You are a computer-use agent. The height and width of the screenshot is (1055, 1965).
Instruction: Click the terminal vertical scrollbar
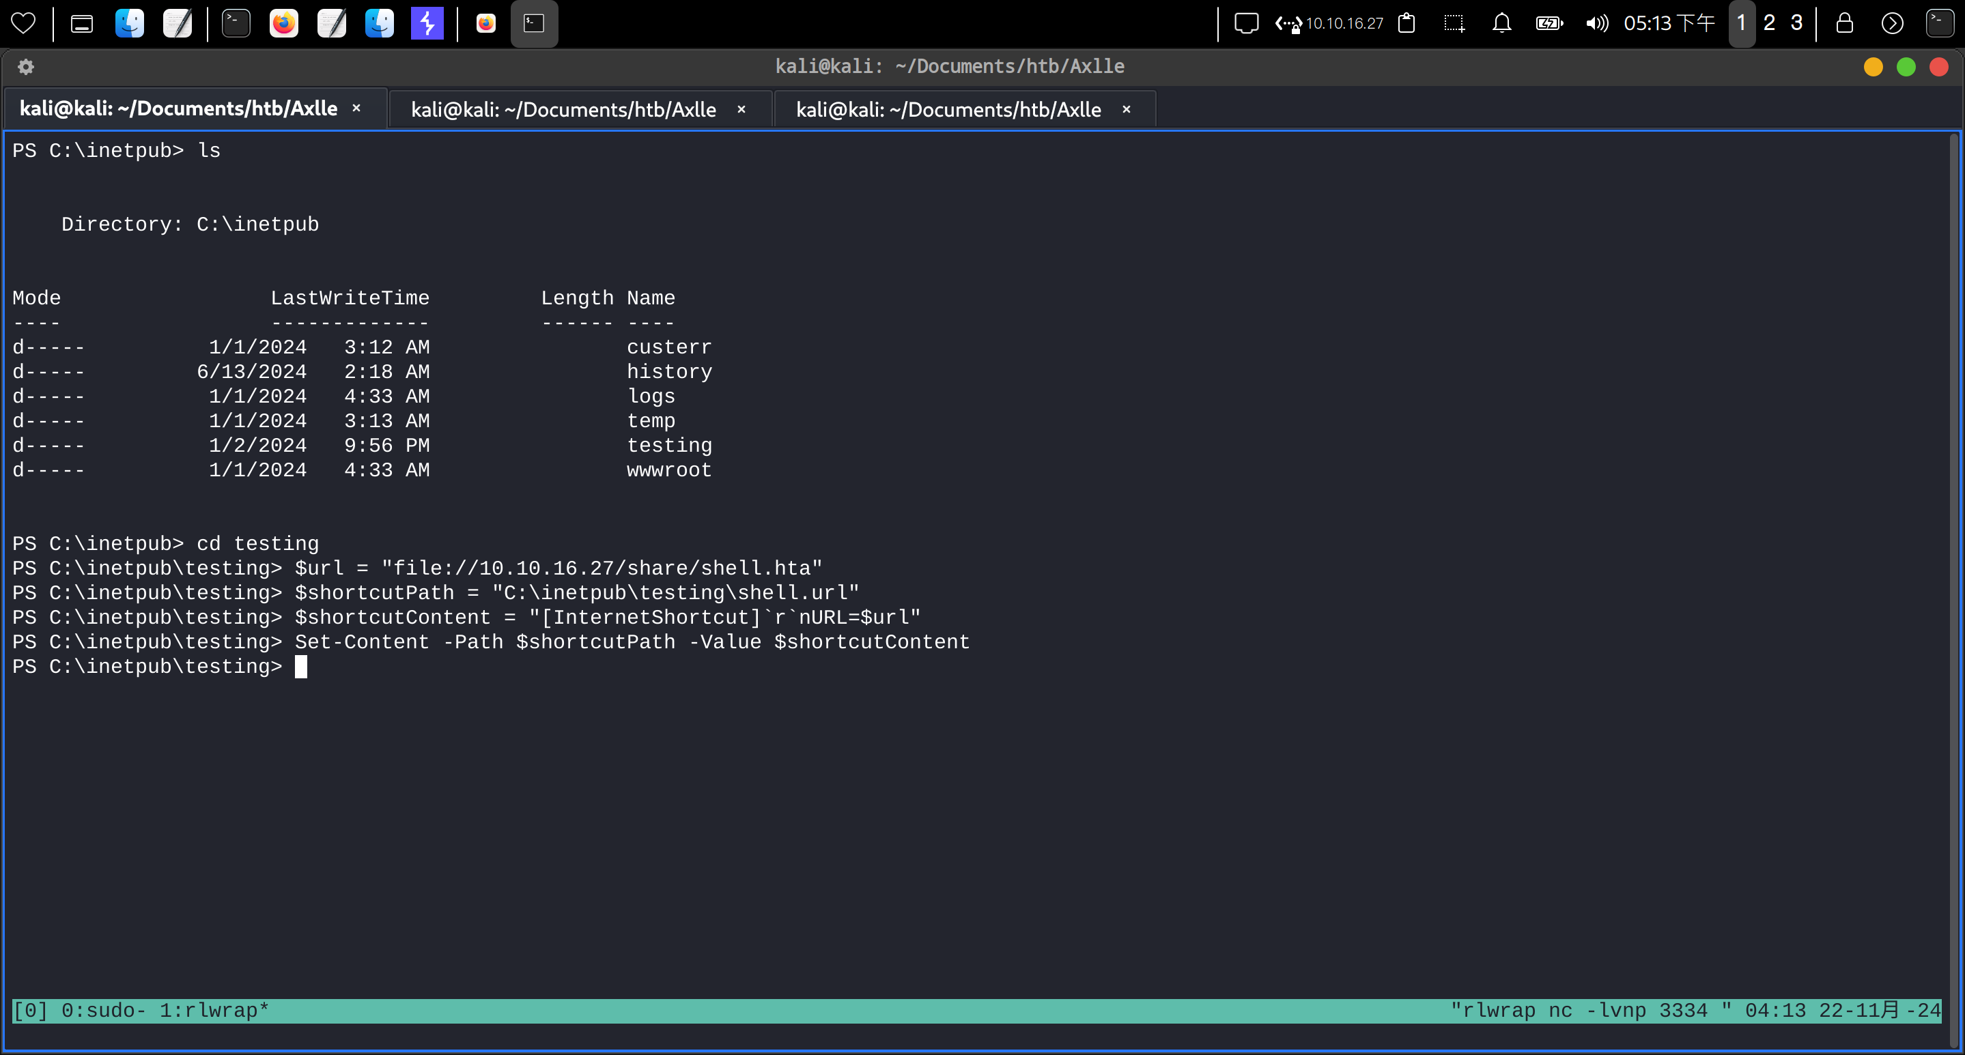coord(1953,591)
